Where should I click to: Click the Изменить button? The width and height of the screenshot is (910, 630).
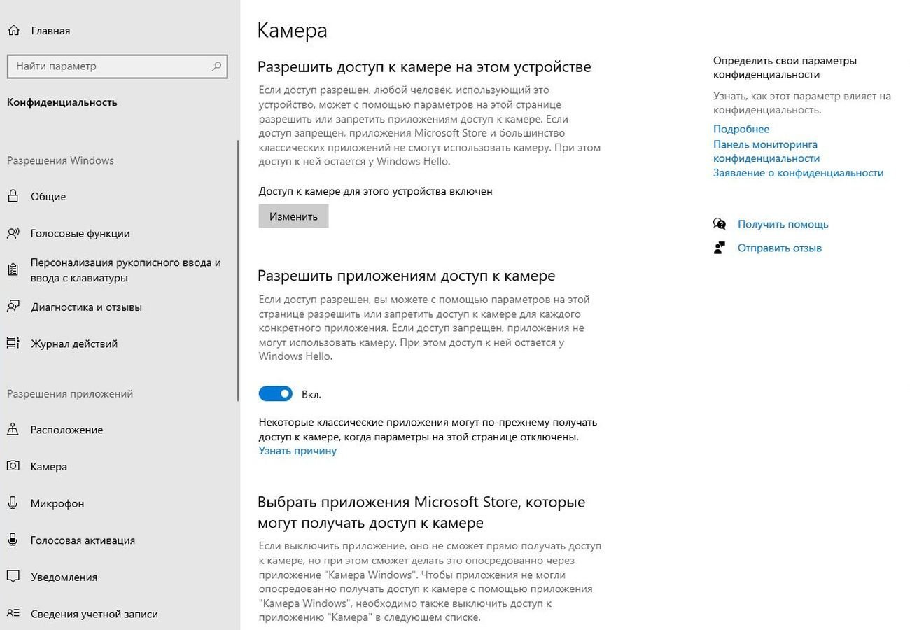[293, 216]
